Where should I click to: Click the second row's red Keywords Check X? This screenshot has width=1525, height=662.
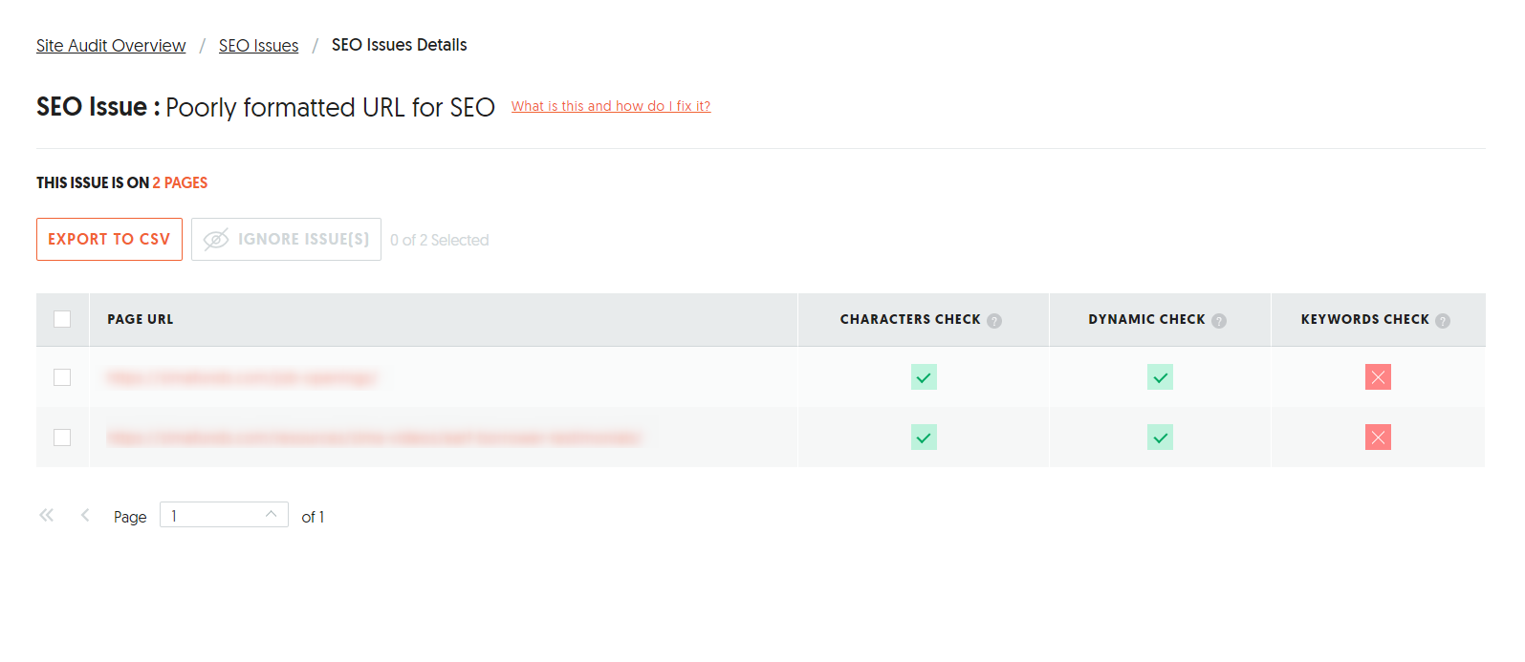[x=1378, y=438]
